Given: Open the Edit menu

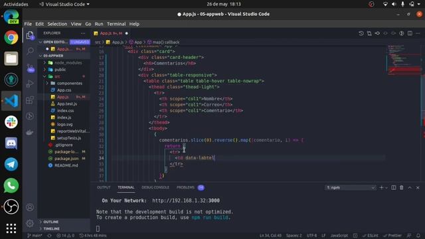Looking at the screenshot, I should point(39,24).
